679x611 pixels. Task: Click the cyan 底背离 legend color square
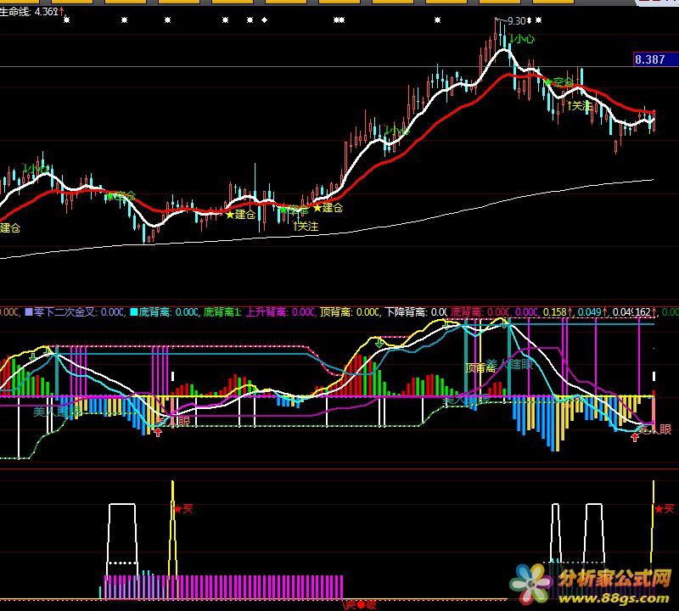click(133, 312)
